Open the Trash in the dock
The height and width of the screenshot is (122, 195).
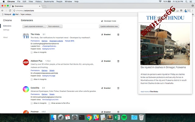point(141,117)
